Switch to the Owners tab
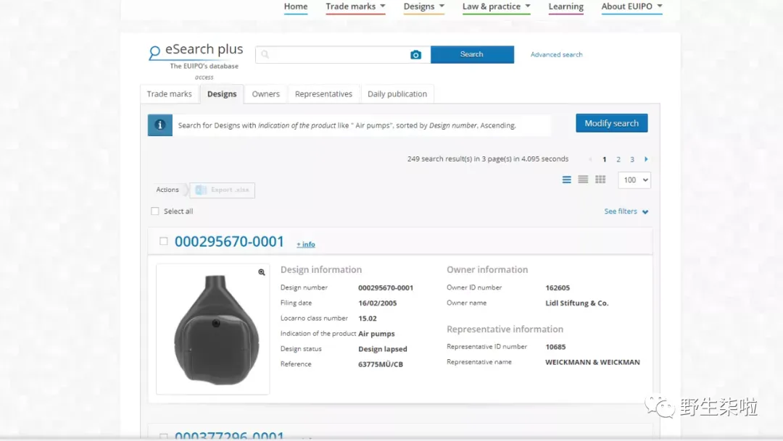 pyautogui.click(x=265, y=94)
